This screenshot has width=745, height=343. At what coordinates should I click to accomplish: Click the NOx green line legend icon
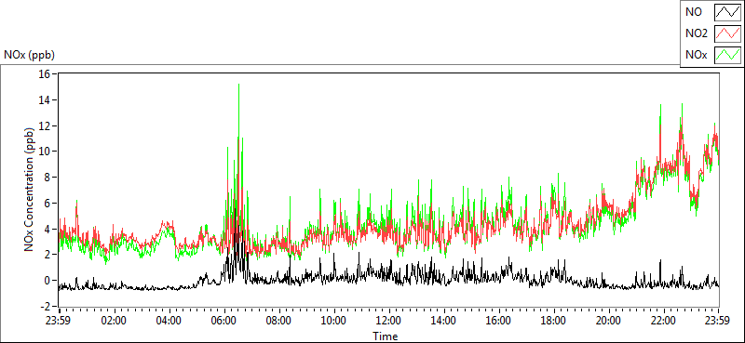(728, 55)
